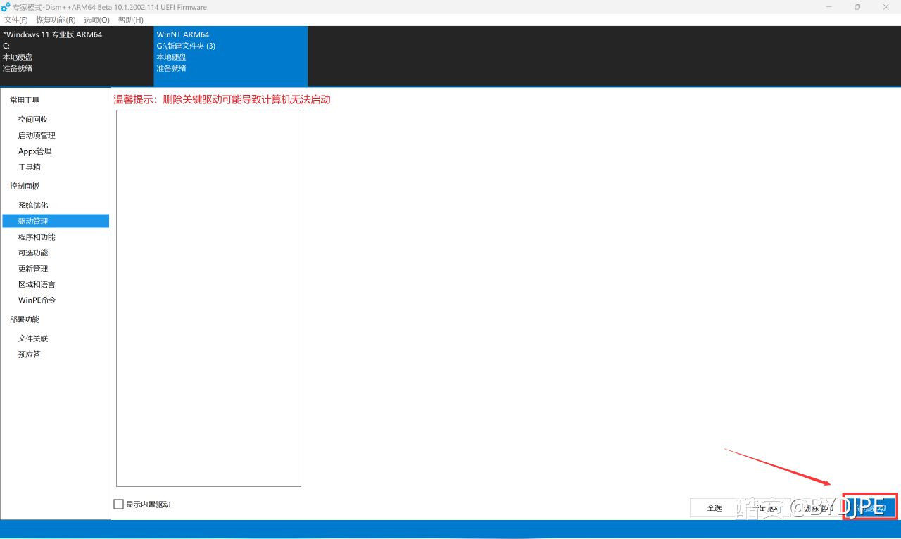Select 文件关联 under 部署功能
Image resolution: width=901 pixels, height=539 pixels.
click(x=33, y=338)
